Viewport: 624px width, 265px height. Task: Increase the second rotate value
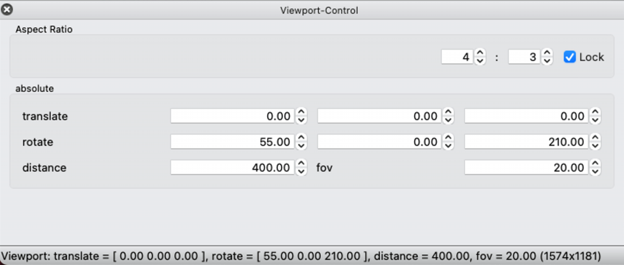[x=448, y=138]
